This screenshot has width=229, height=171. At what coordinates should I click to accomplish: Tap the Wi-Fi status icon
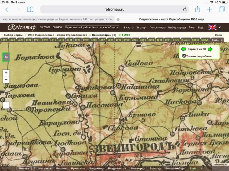(x=211, y=2)
